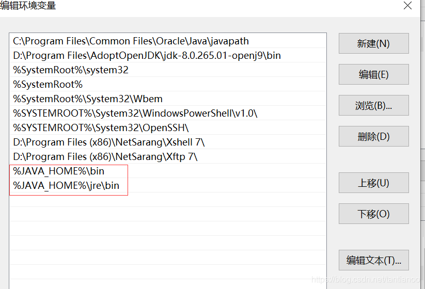Select the Oracle Java javapath row
This screenshot has height=289, width=425.
168,41
